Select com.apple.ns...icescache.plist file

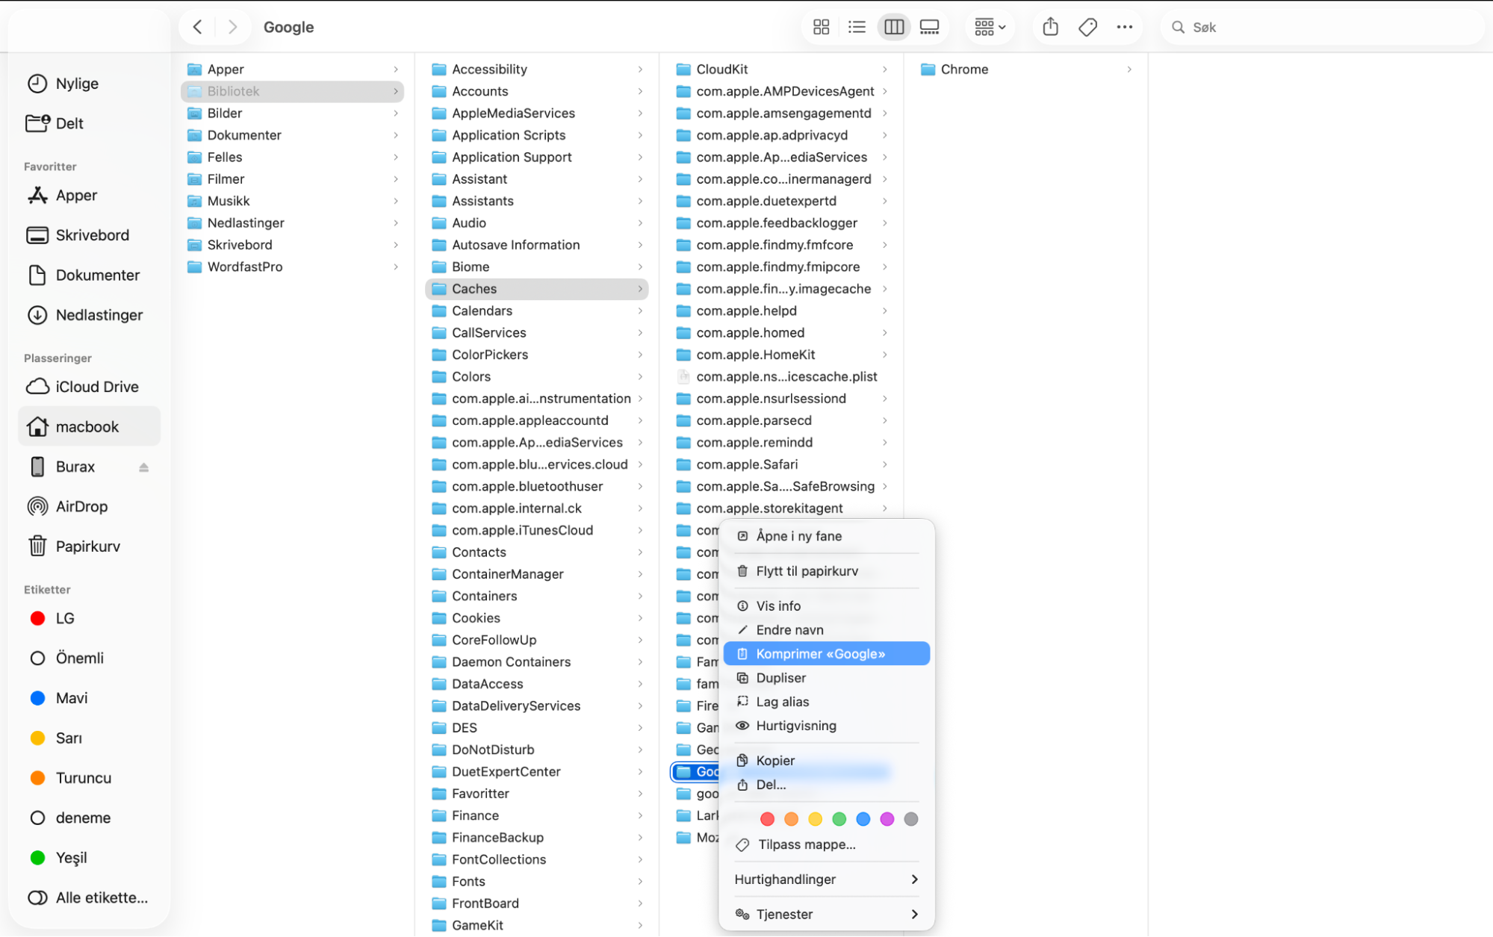coord(780,376)
